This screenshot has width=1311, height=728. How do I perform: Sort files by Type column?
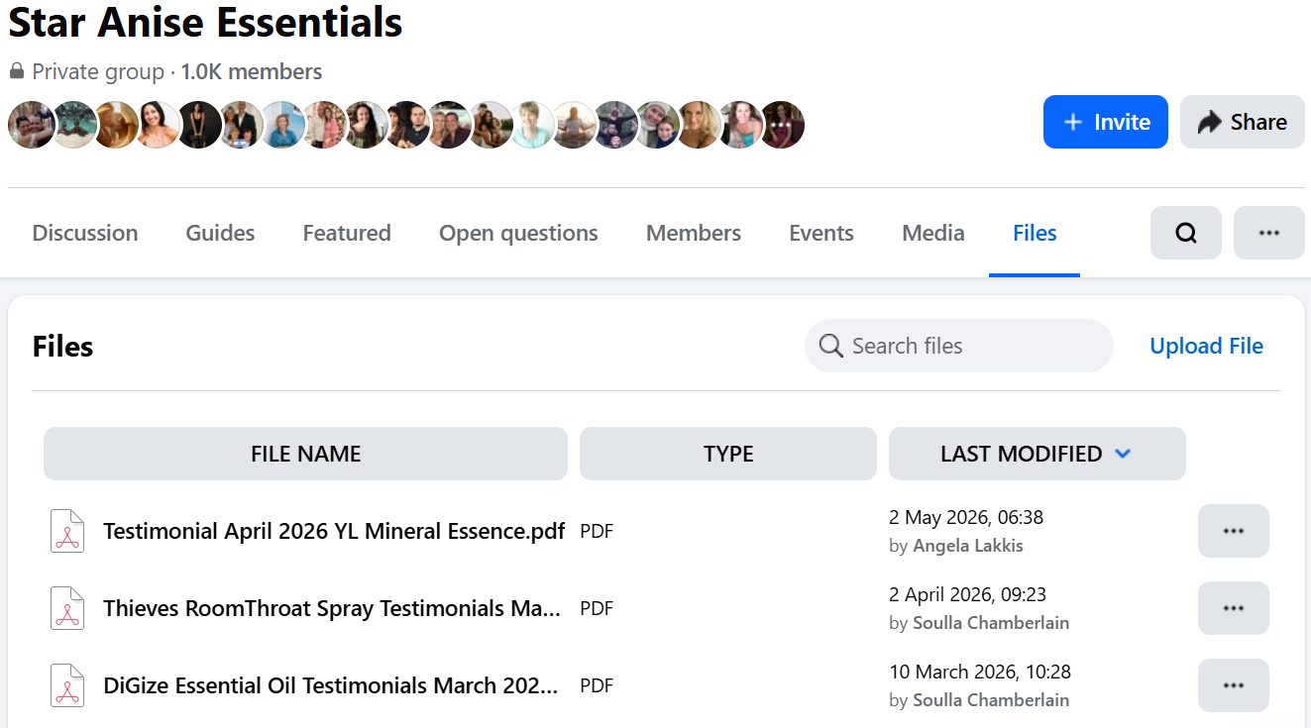[728, 454]
